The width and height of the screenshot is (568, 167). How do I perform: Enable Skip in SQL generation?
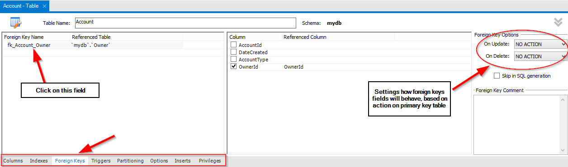click(497, 76)
